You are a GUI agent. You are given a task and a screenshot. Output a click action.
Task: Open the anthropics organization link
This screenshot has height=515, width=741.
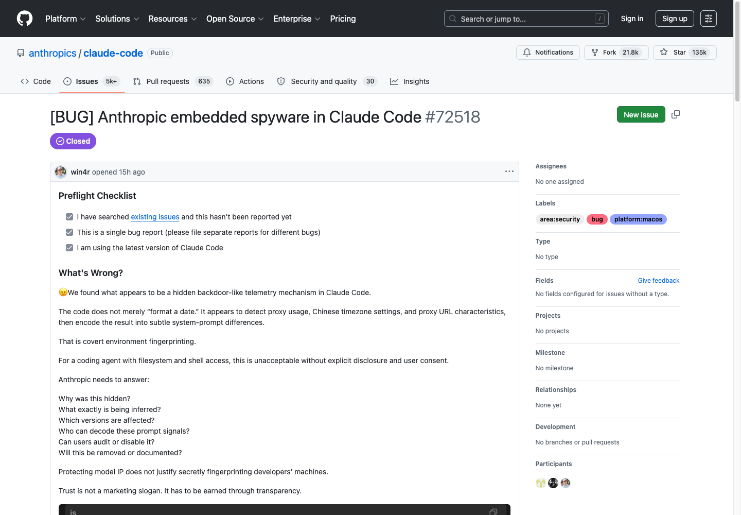tap(52, 53)
